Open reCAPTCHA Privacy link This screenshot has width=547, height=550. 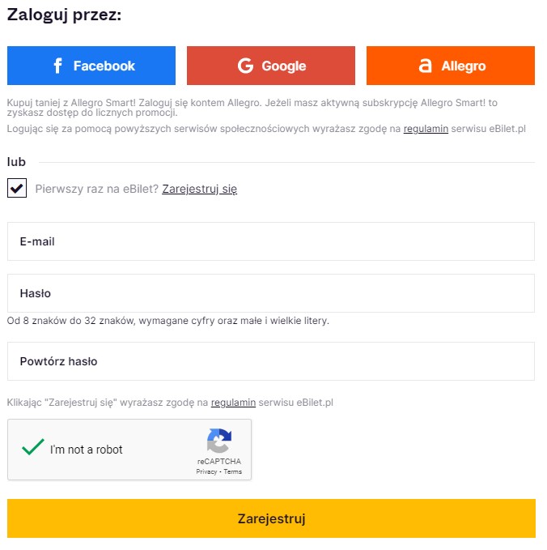point(206,471)
